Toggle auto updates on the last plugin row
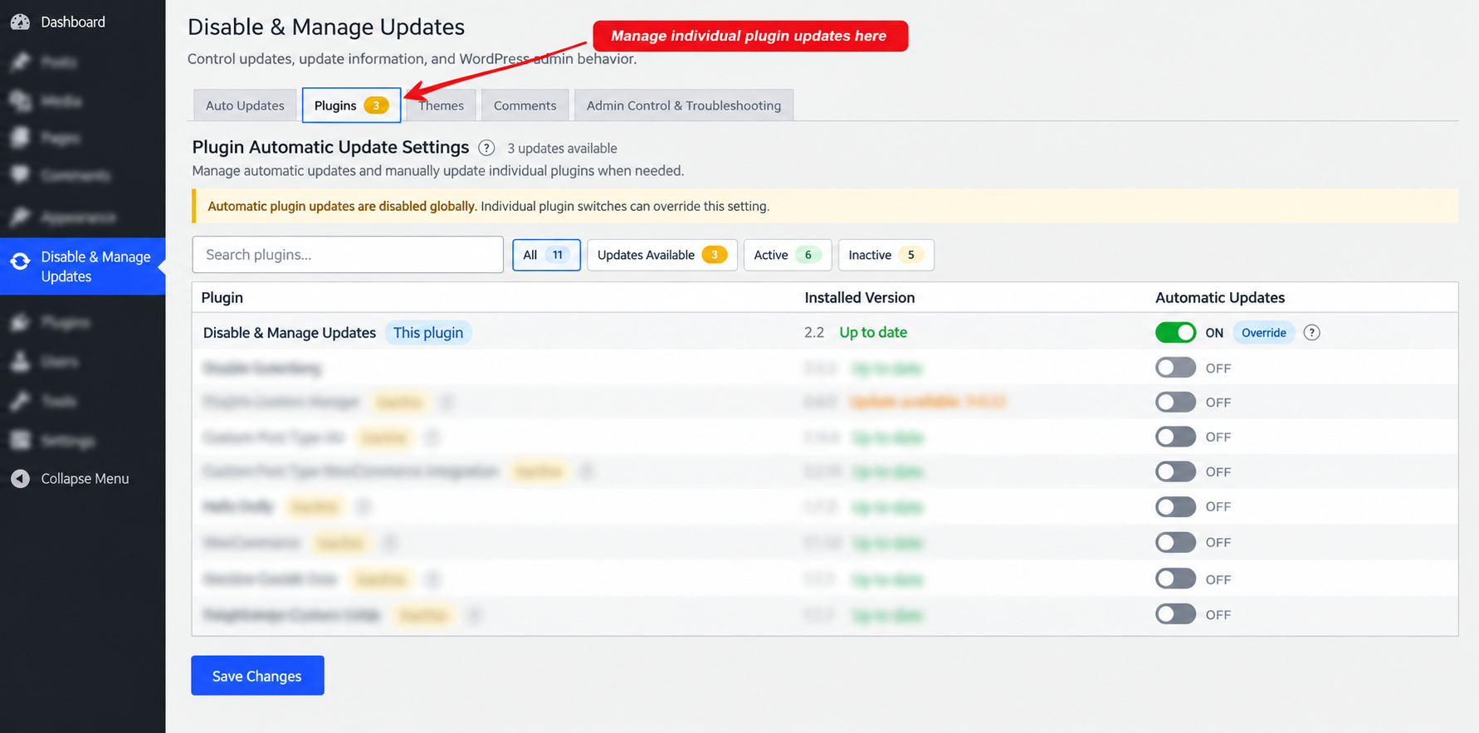Screen dimensions: 1479x733 pos(1175,614)
